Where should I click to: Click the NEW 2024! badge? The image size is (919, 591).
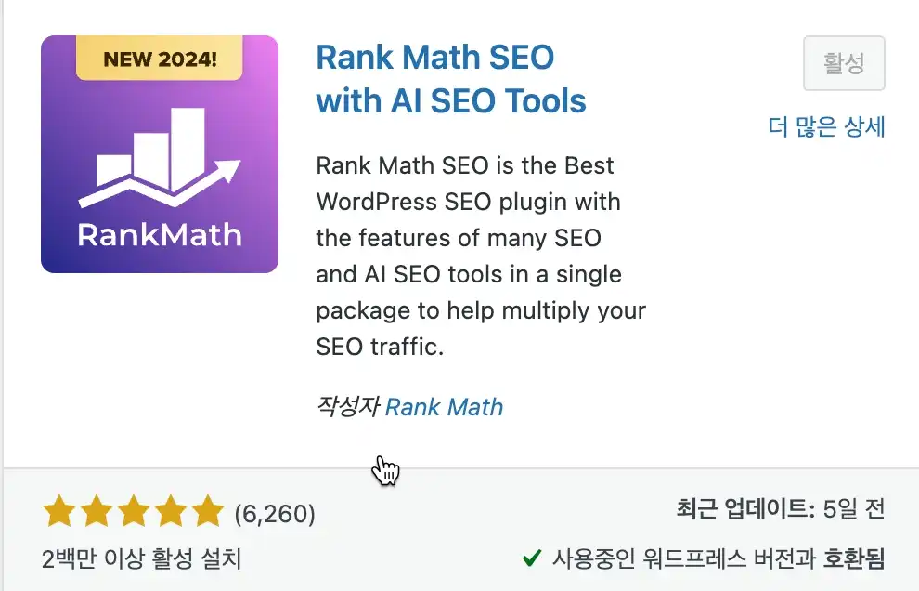point(160,60)
